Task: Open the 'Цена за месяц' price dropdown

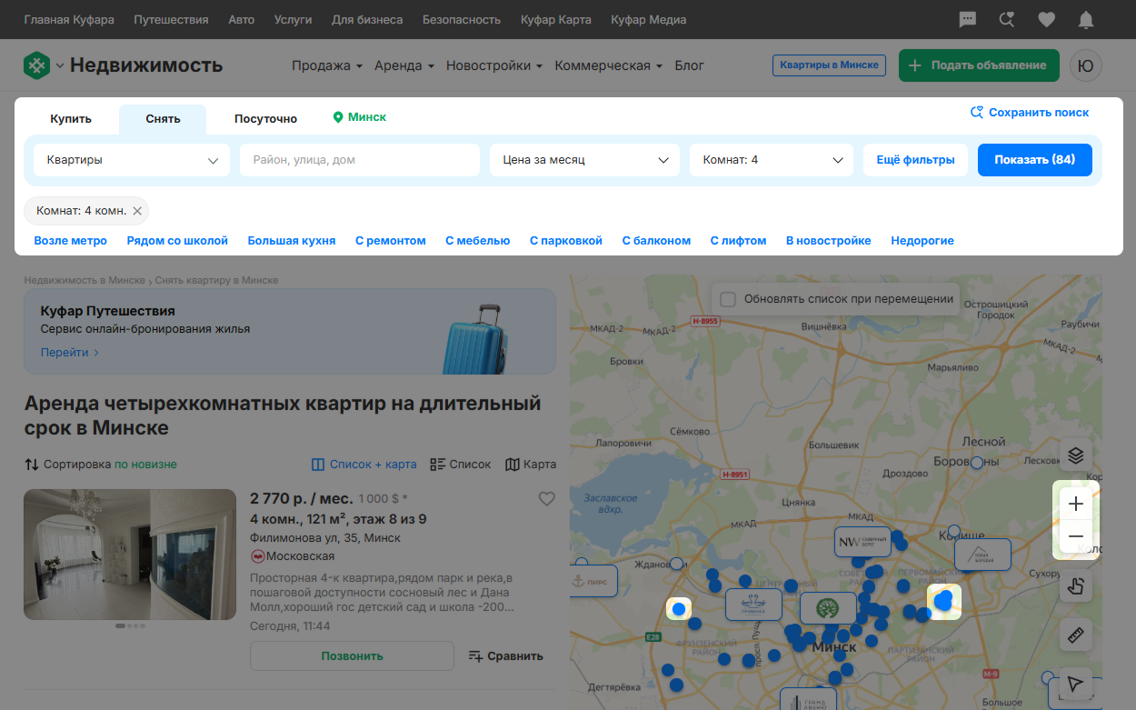Action: [584, 160]
